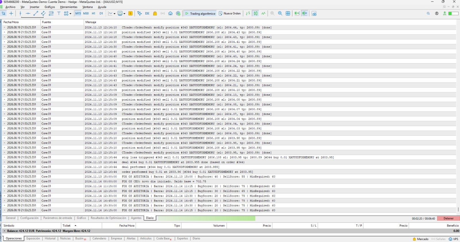Open the shapes objects dropdown
460x242 pixels.
(68, 13)
